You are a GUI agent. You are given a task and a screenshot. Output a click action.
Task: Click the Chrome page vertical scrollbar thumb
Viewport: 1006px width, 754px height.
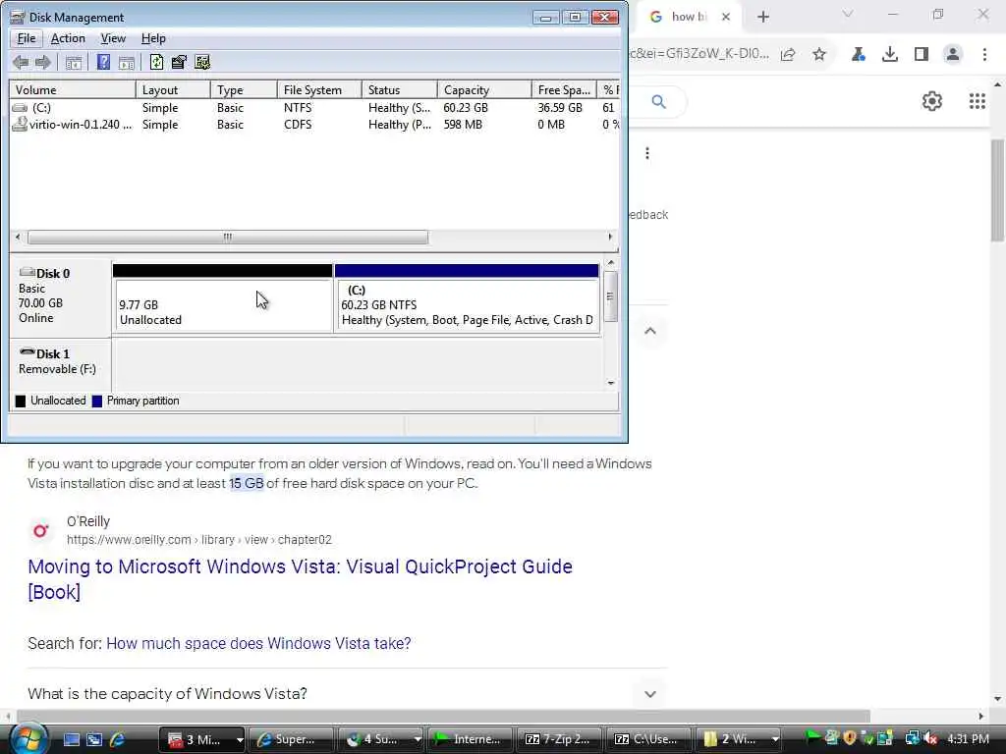coord(997,189)
